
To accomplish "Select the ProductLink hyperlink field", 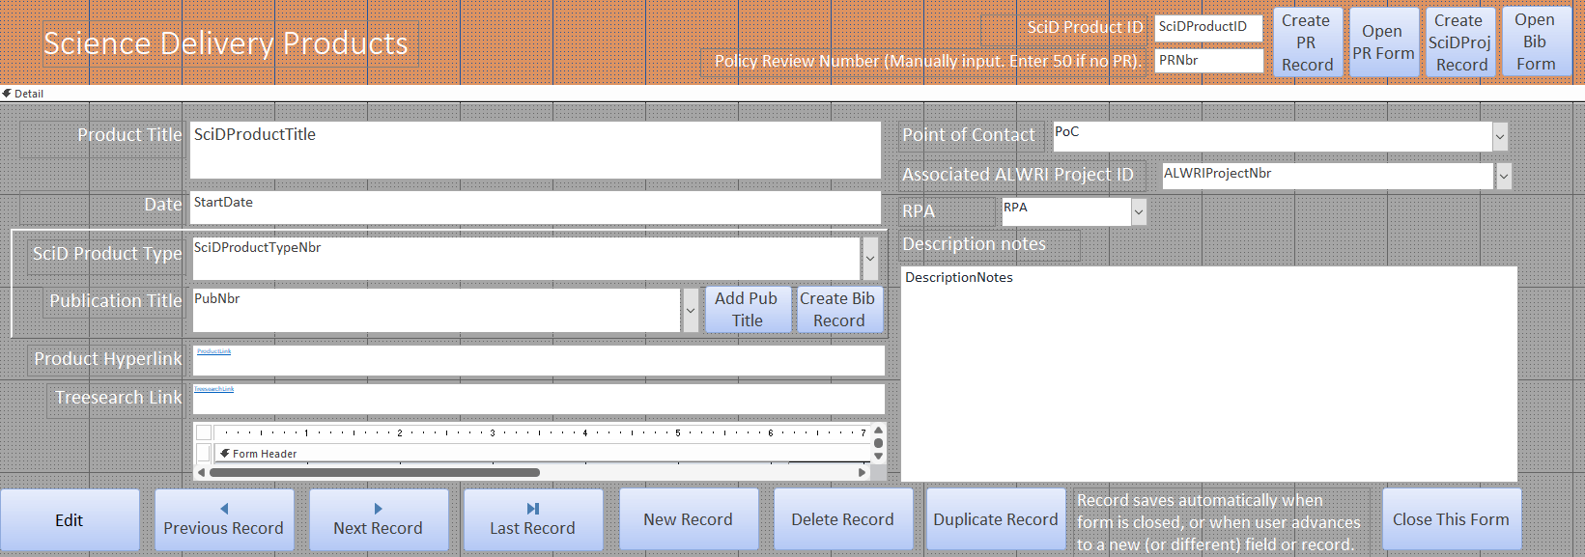I will click(538, 360).
